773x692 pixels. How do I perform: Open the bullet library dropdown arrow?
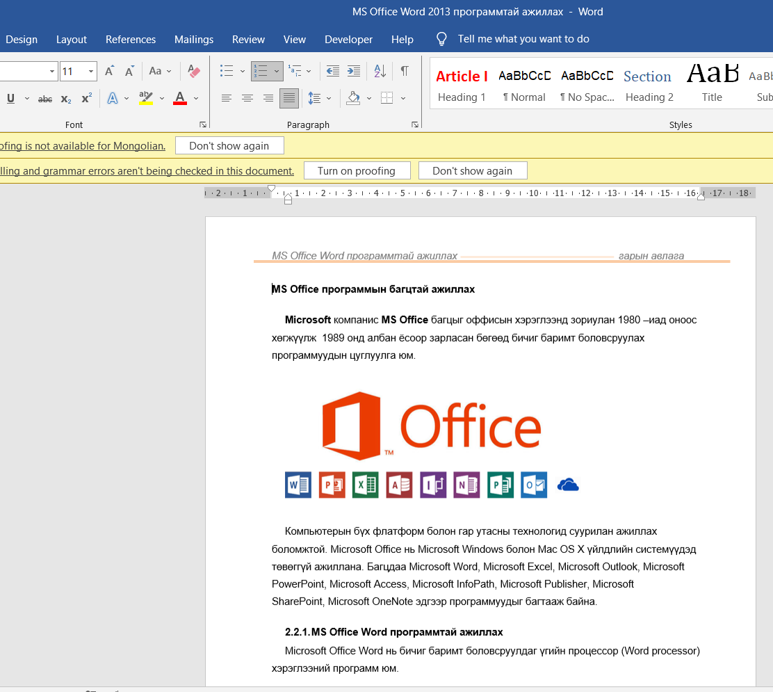242,71
